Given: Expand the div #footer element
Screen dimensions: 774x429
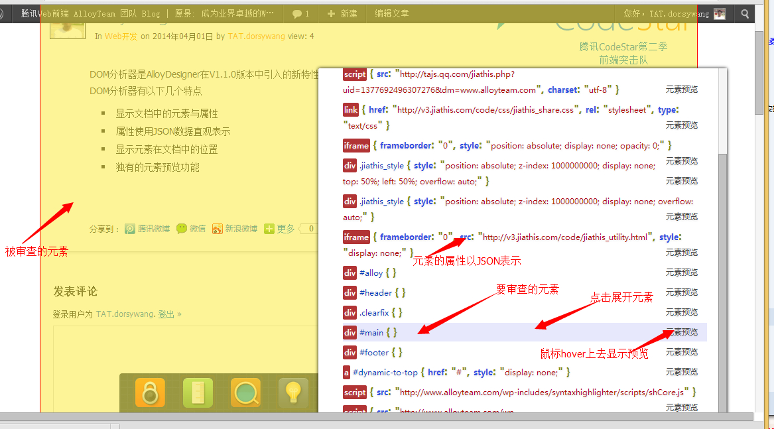Looking at the screenshot, I should coord(373,352).
